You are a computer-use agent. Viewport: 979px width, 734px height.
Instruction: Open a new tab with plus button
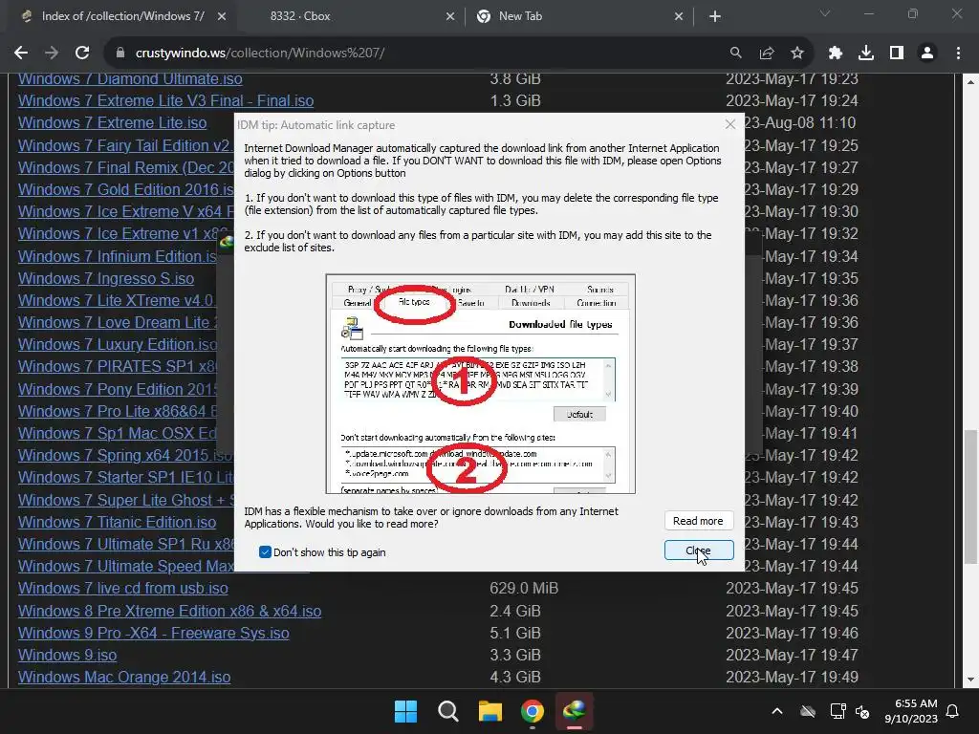[x=715, y=16]
